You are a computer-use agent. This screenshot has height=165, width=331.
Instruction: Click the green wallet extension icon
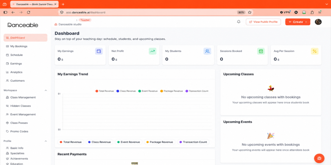pos(304,13)
